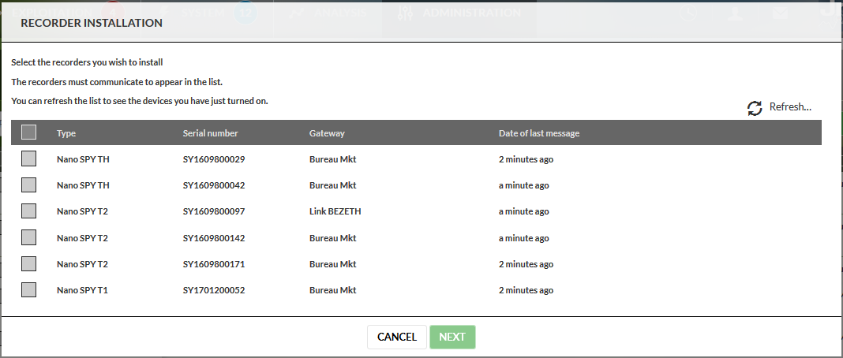Image resolution: width=843 pixels, height=358 pixels.
Task: Open the dimmed ANALYSIS tab behind the dialog
Action: click(x=339, y=12)
